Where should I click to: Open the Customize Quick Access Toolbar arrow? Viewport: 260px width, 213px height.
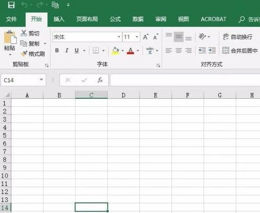(68, 5)
